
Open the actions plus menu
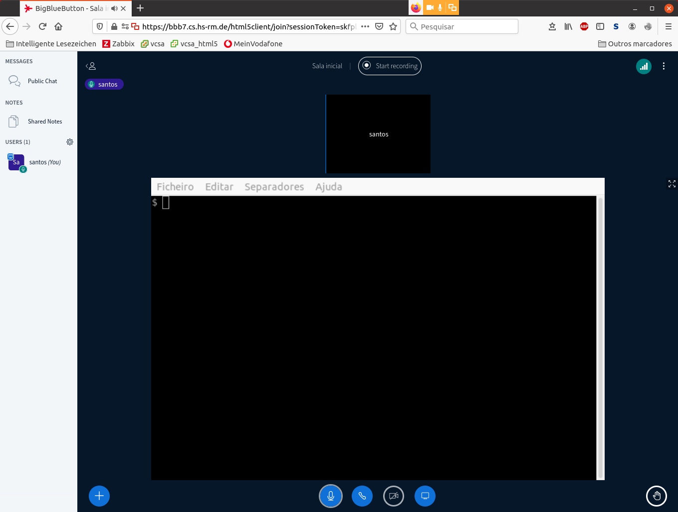(x=99, y=496)
